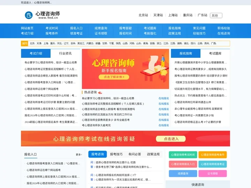Image resolution: width=251 pixels, height=188 pixels.
Task: Open 网站首页 in the blue navigation bar
Action: 27,28
